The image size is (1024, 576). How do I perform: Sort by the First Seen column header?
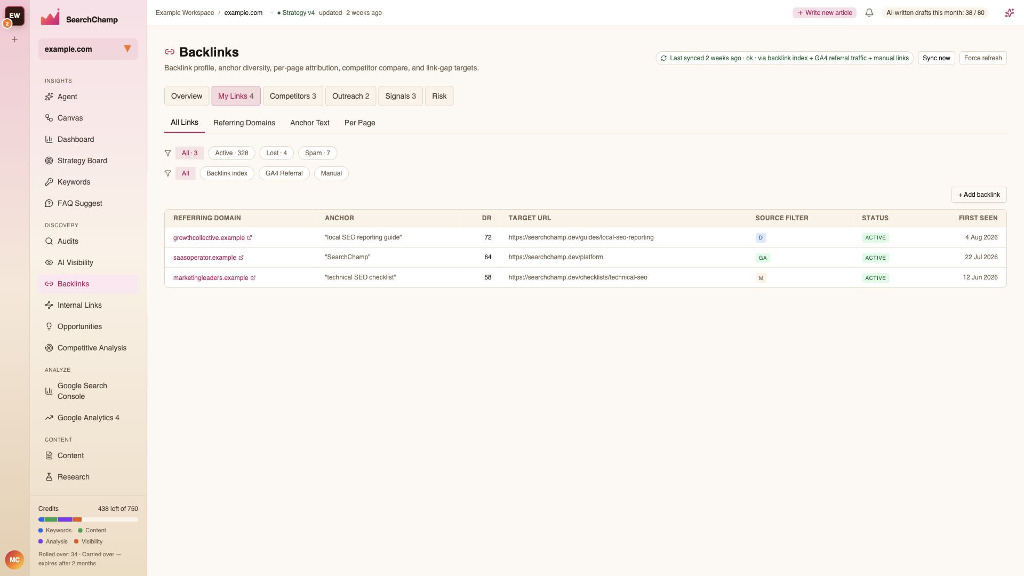pyautogui.click(x=978, y=218)
